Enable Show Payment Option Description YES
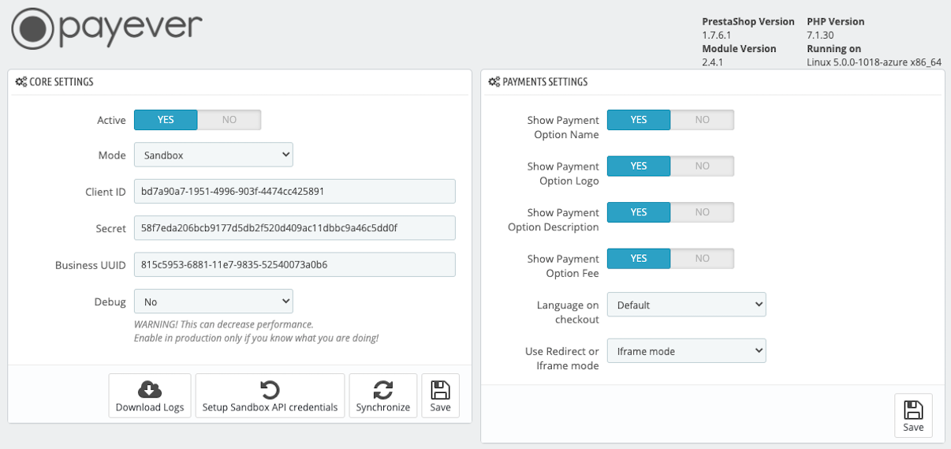 click(x=639, y=212)
